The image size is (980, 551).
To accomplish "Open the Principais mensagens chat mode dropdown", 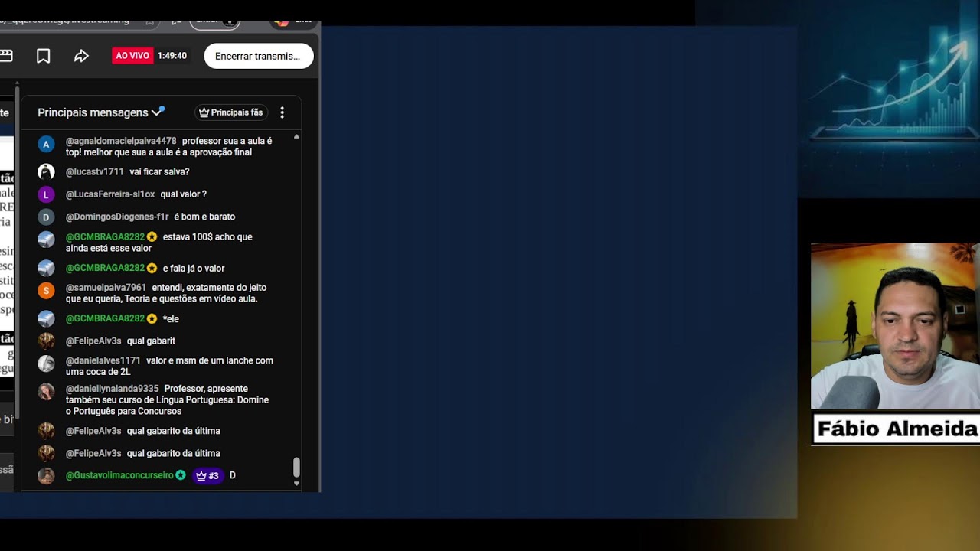I will tap(100, 112).
